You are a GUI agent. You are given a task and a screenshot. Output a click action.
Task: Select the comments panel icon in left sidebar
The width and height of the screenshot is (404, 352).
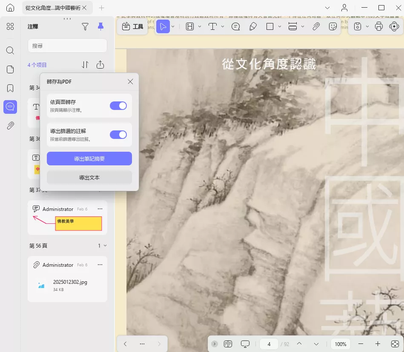pos(10,107)
